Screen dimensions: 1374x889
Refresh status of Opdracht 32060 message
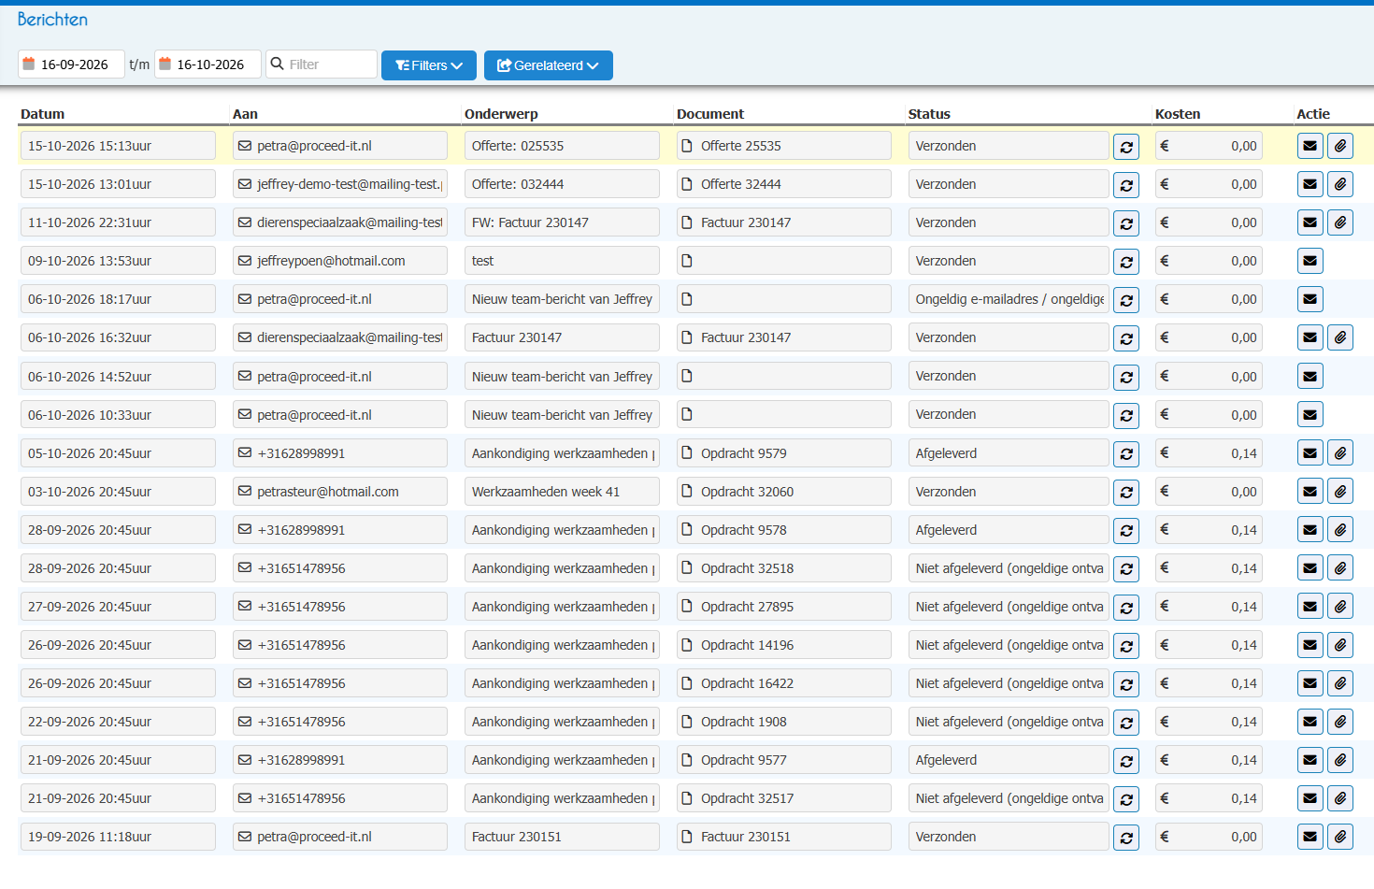tap(1126, 493)
